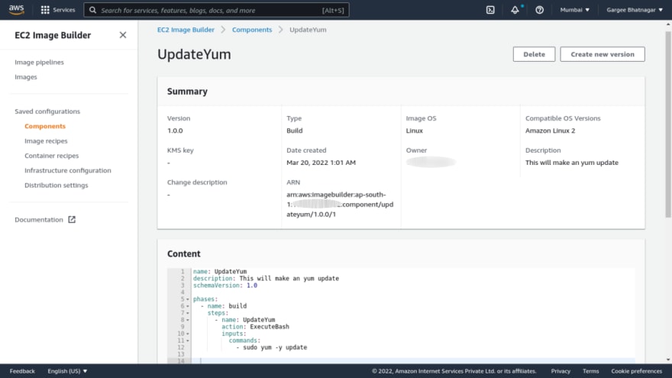Screen dimensions: 672x378
Task: Open the help question mark icon
Action: [539, 10]
